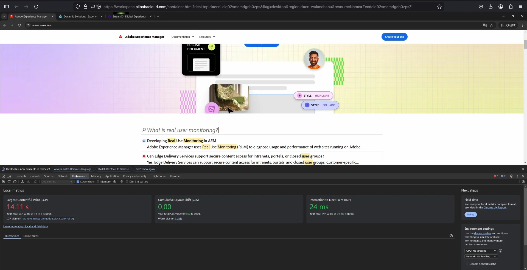The image size is (527, 270).
Task: Expand the Documentation menu
Action: 183,37
